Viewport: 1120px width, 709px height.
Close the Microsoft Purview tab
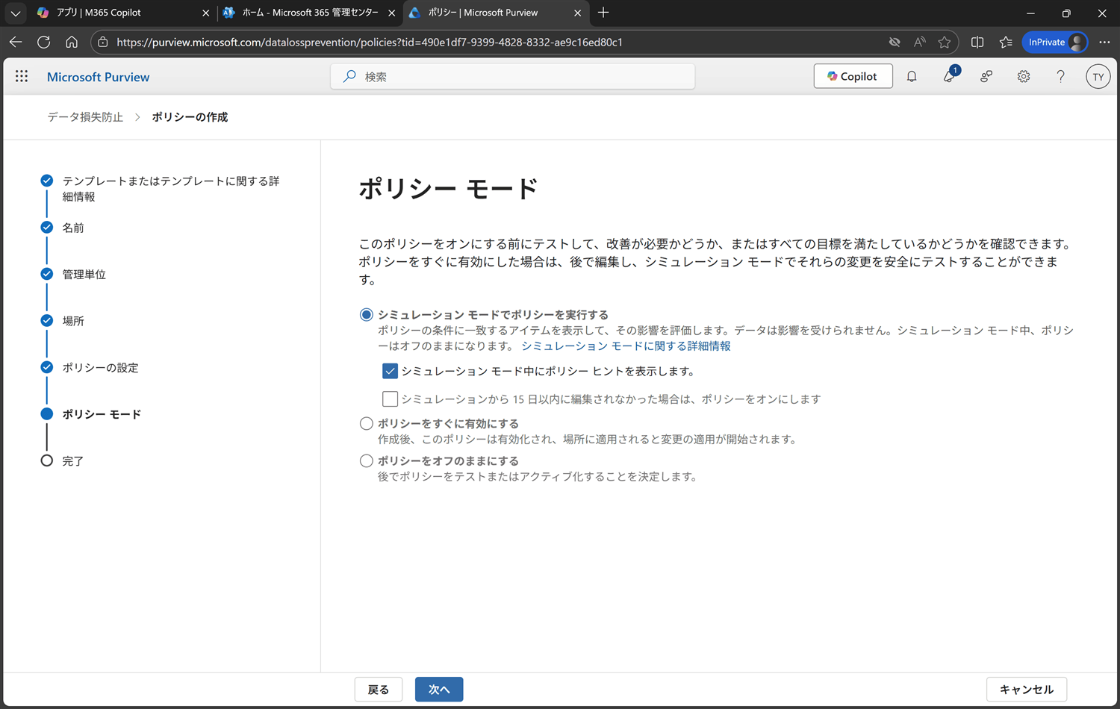coord(577,13)
